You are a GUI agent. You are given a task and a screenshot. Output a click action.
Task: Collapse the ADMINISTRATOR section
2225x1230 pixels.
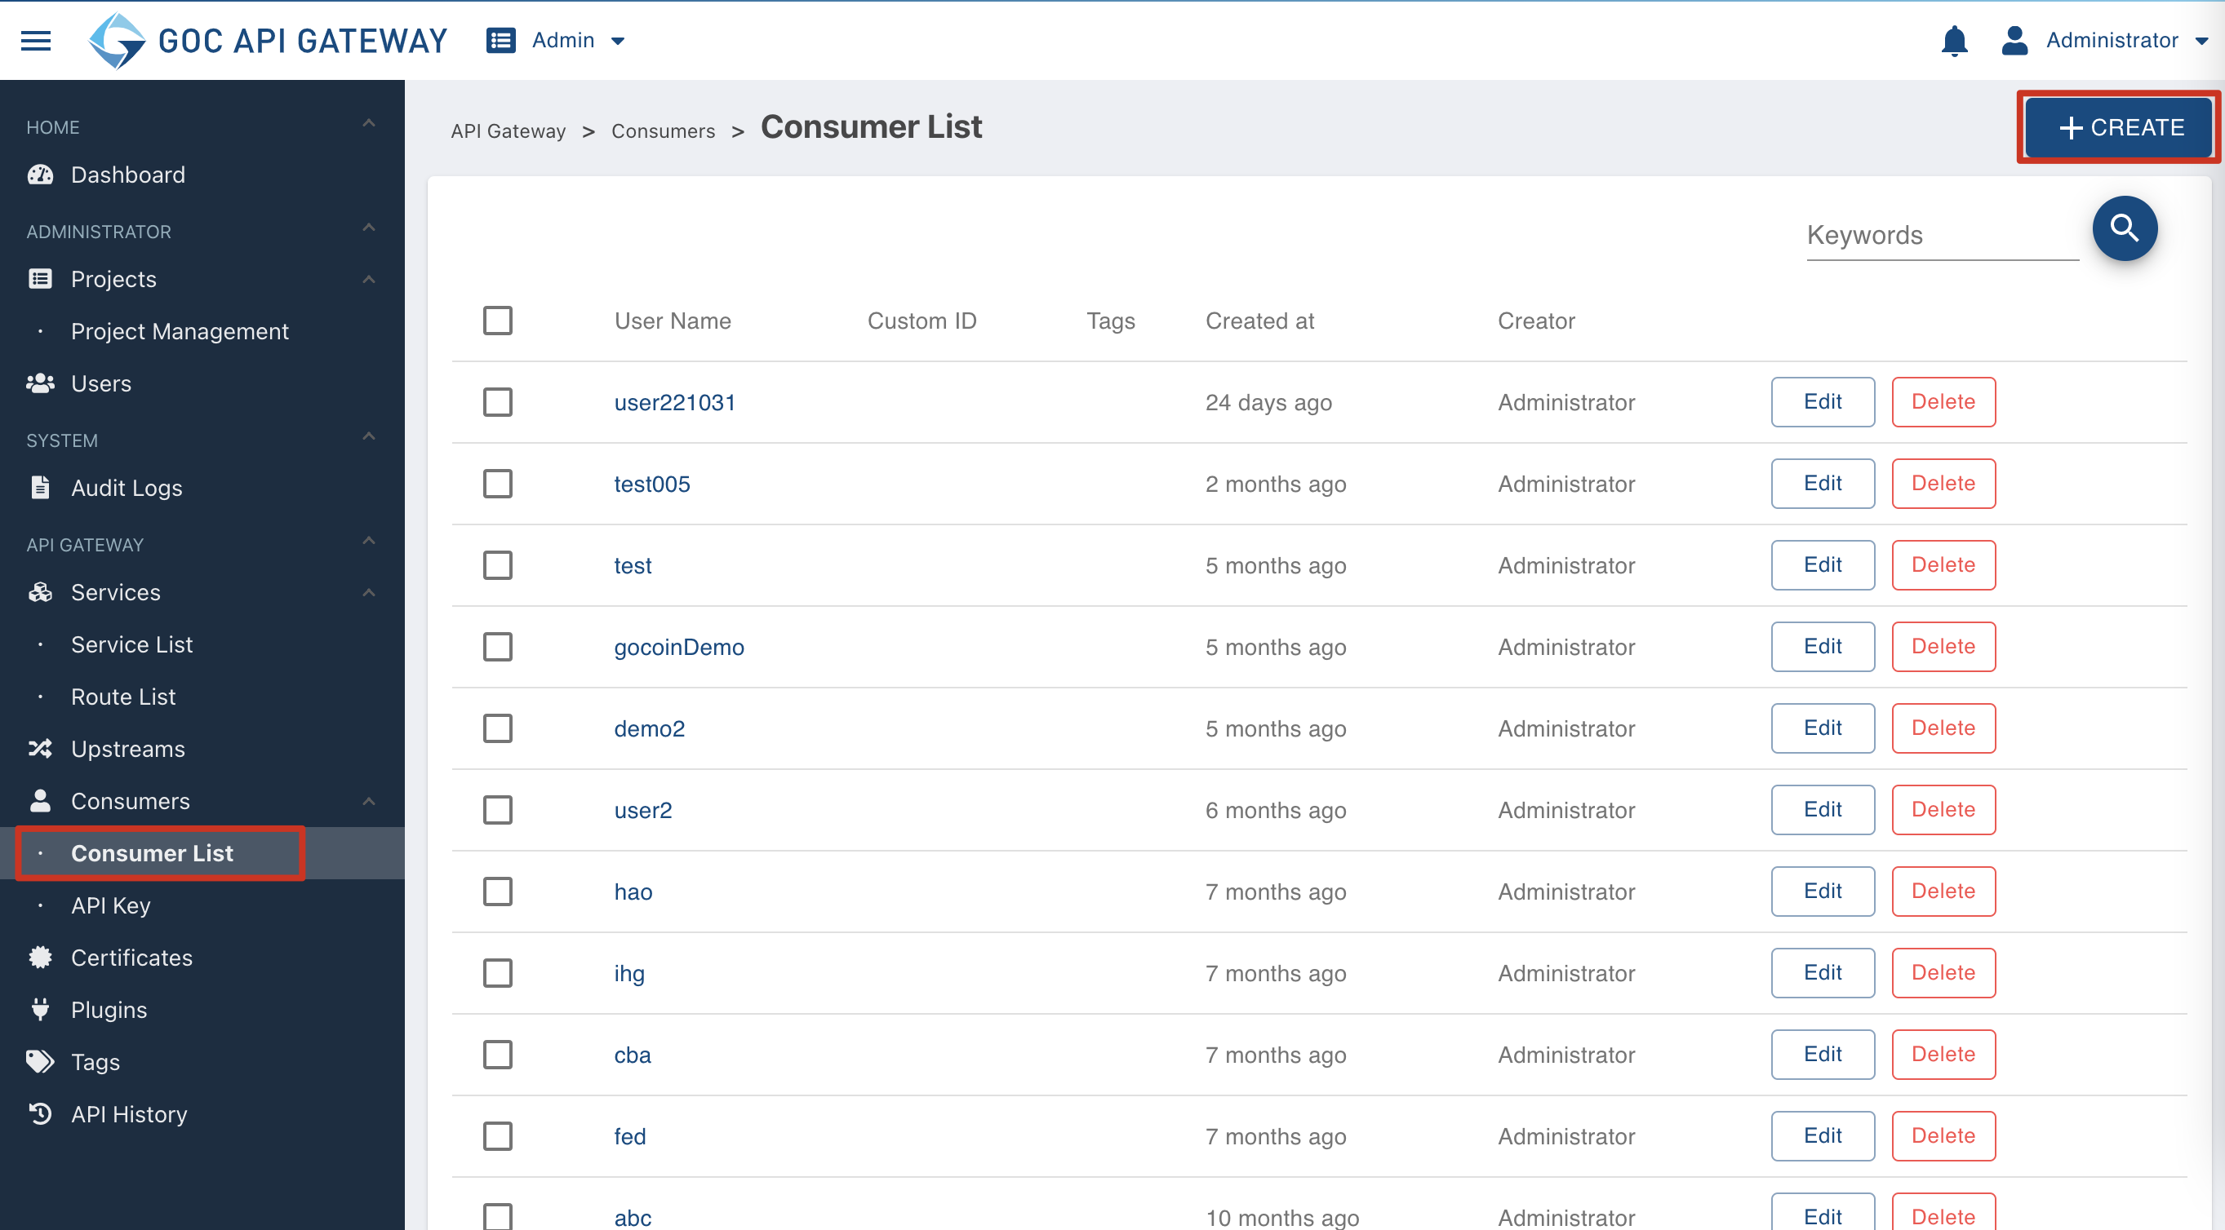click(x=369, y=228)
